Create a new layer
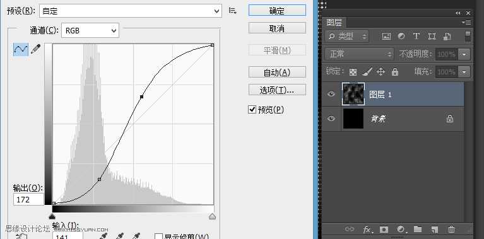The height and width of the screenshot is (239, 484). pos(435,229)
